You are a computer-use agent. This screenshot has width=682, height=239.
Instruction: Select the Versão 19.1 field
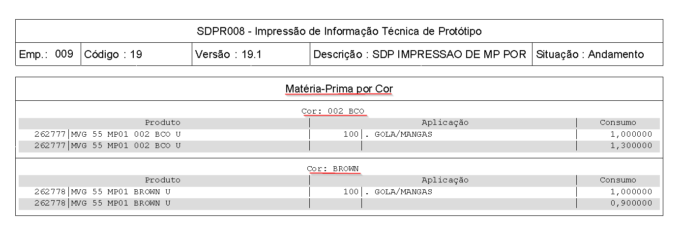[x=229, y=55]
